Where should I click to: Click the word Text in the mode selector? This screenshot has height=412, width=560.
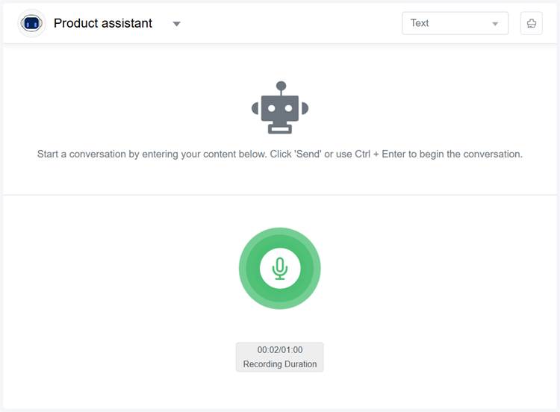click(x=420, y=23)
